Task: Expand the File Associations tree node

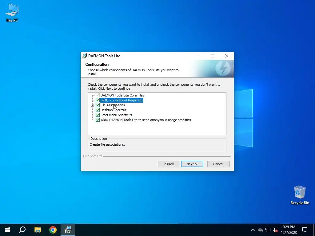Action: (x=92, y=105)
